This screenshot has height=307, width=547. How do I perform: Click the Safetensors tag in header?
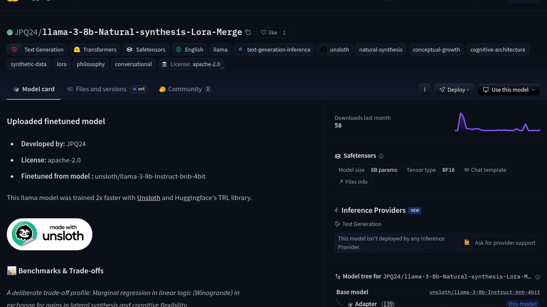tap(146, 49)
